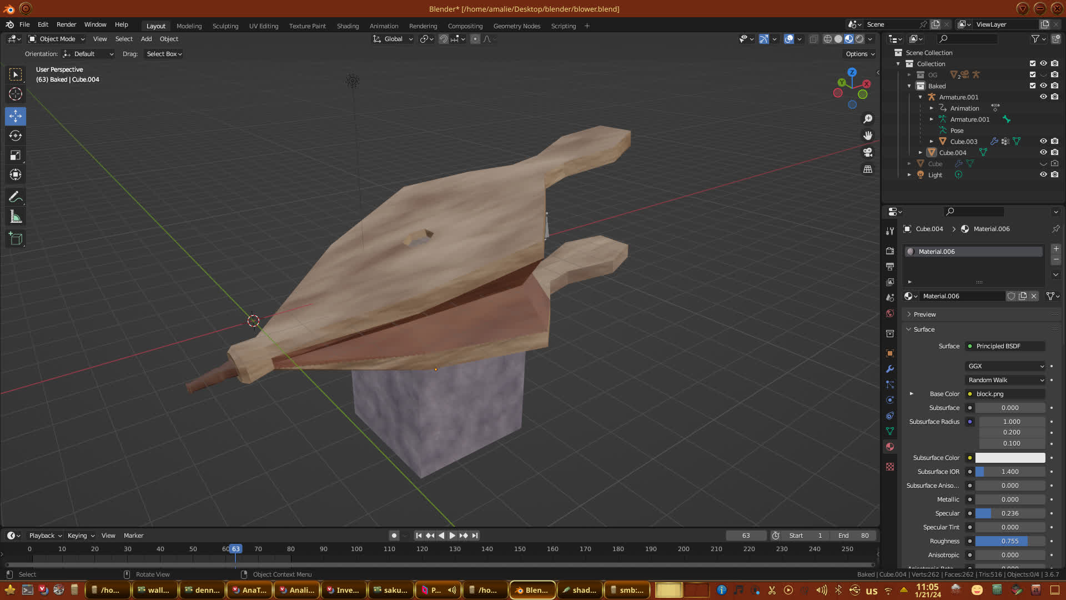Uncheck the Baked collection checkbox
Screen dimensions: 1066x600
[x=1033, y=86]
